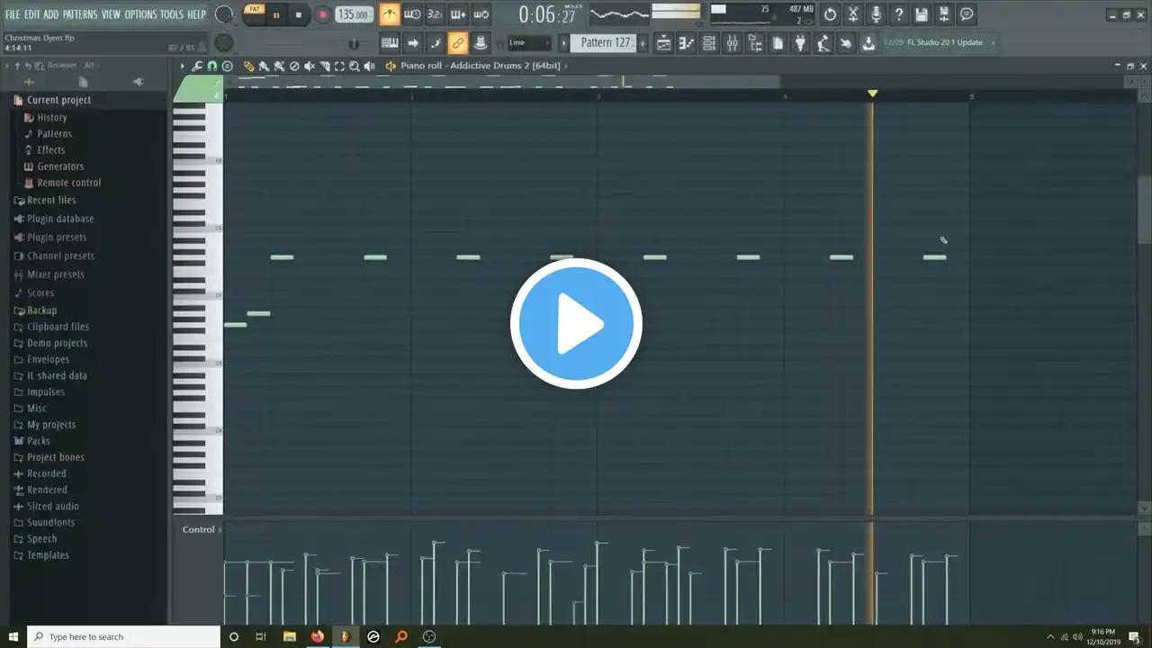Viewport: 1152px width, 648px height.
Task: Open the help question mark icon
Action: [x=898, y=14]
